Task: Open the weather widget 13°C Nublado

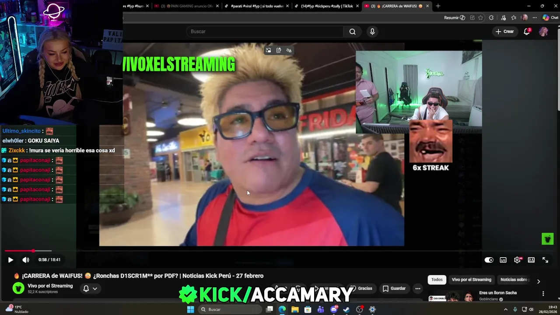Action: (17, 309)
